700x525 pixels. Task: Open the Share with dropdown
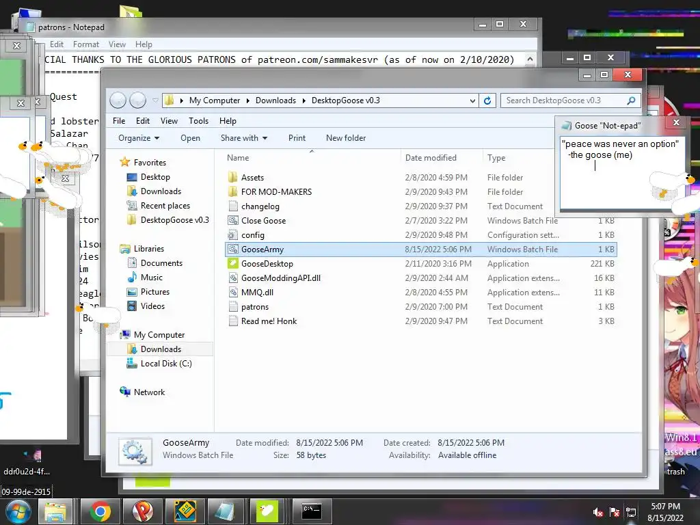[244, 138]
